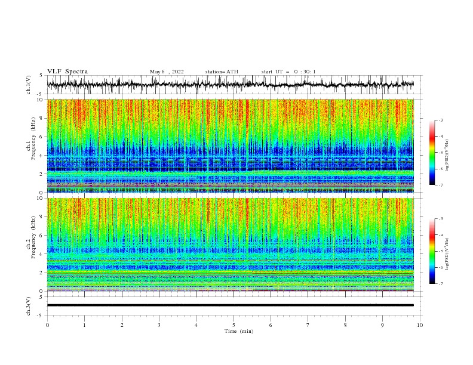Click the "ch.3(V)" axis label
The image size is (473, 365).
point(29,306)
